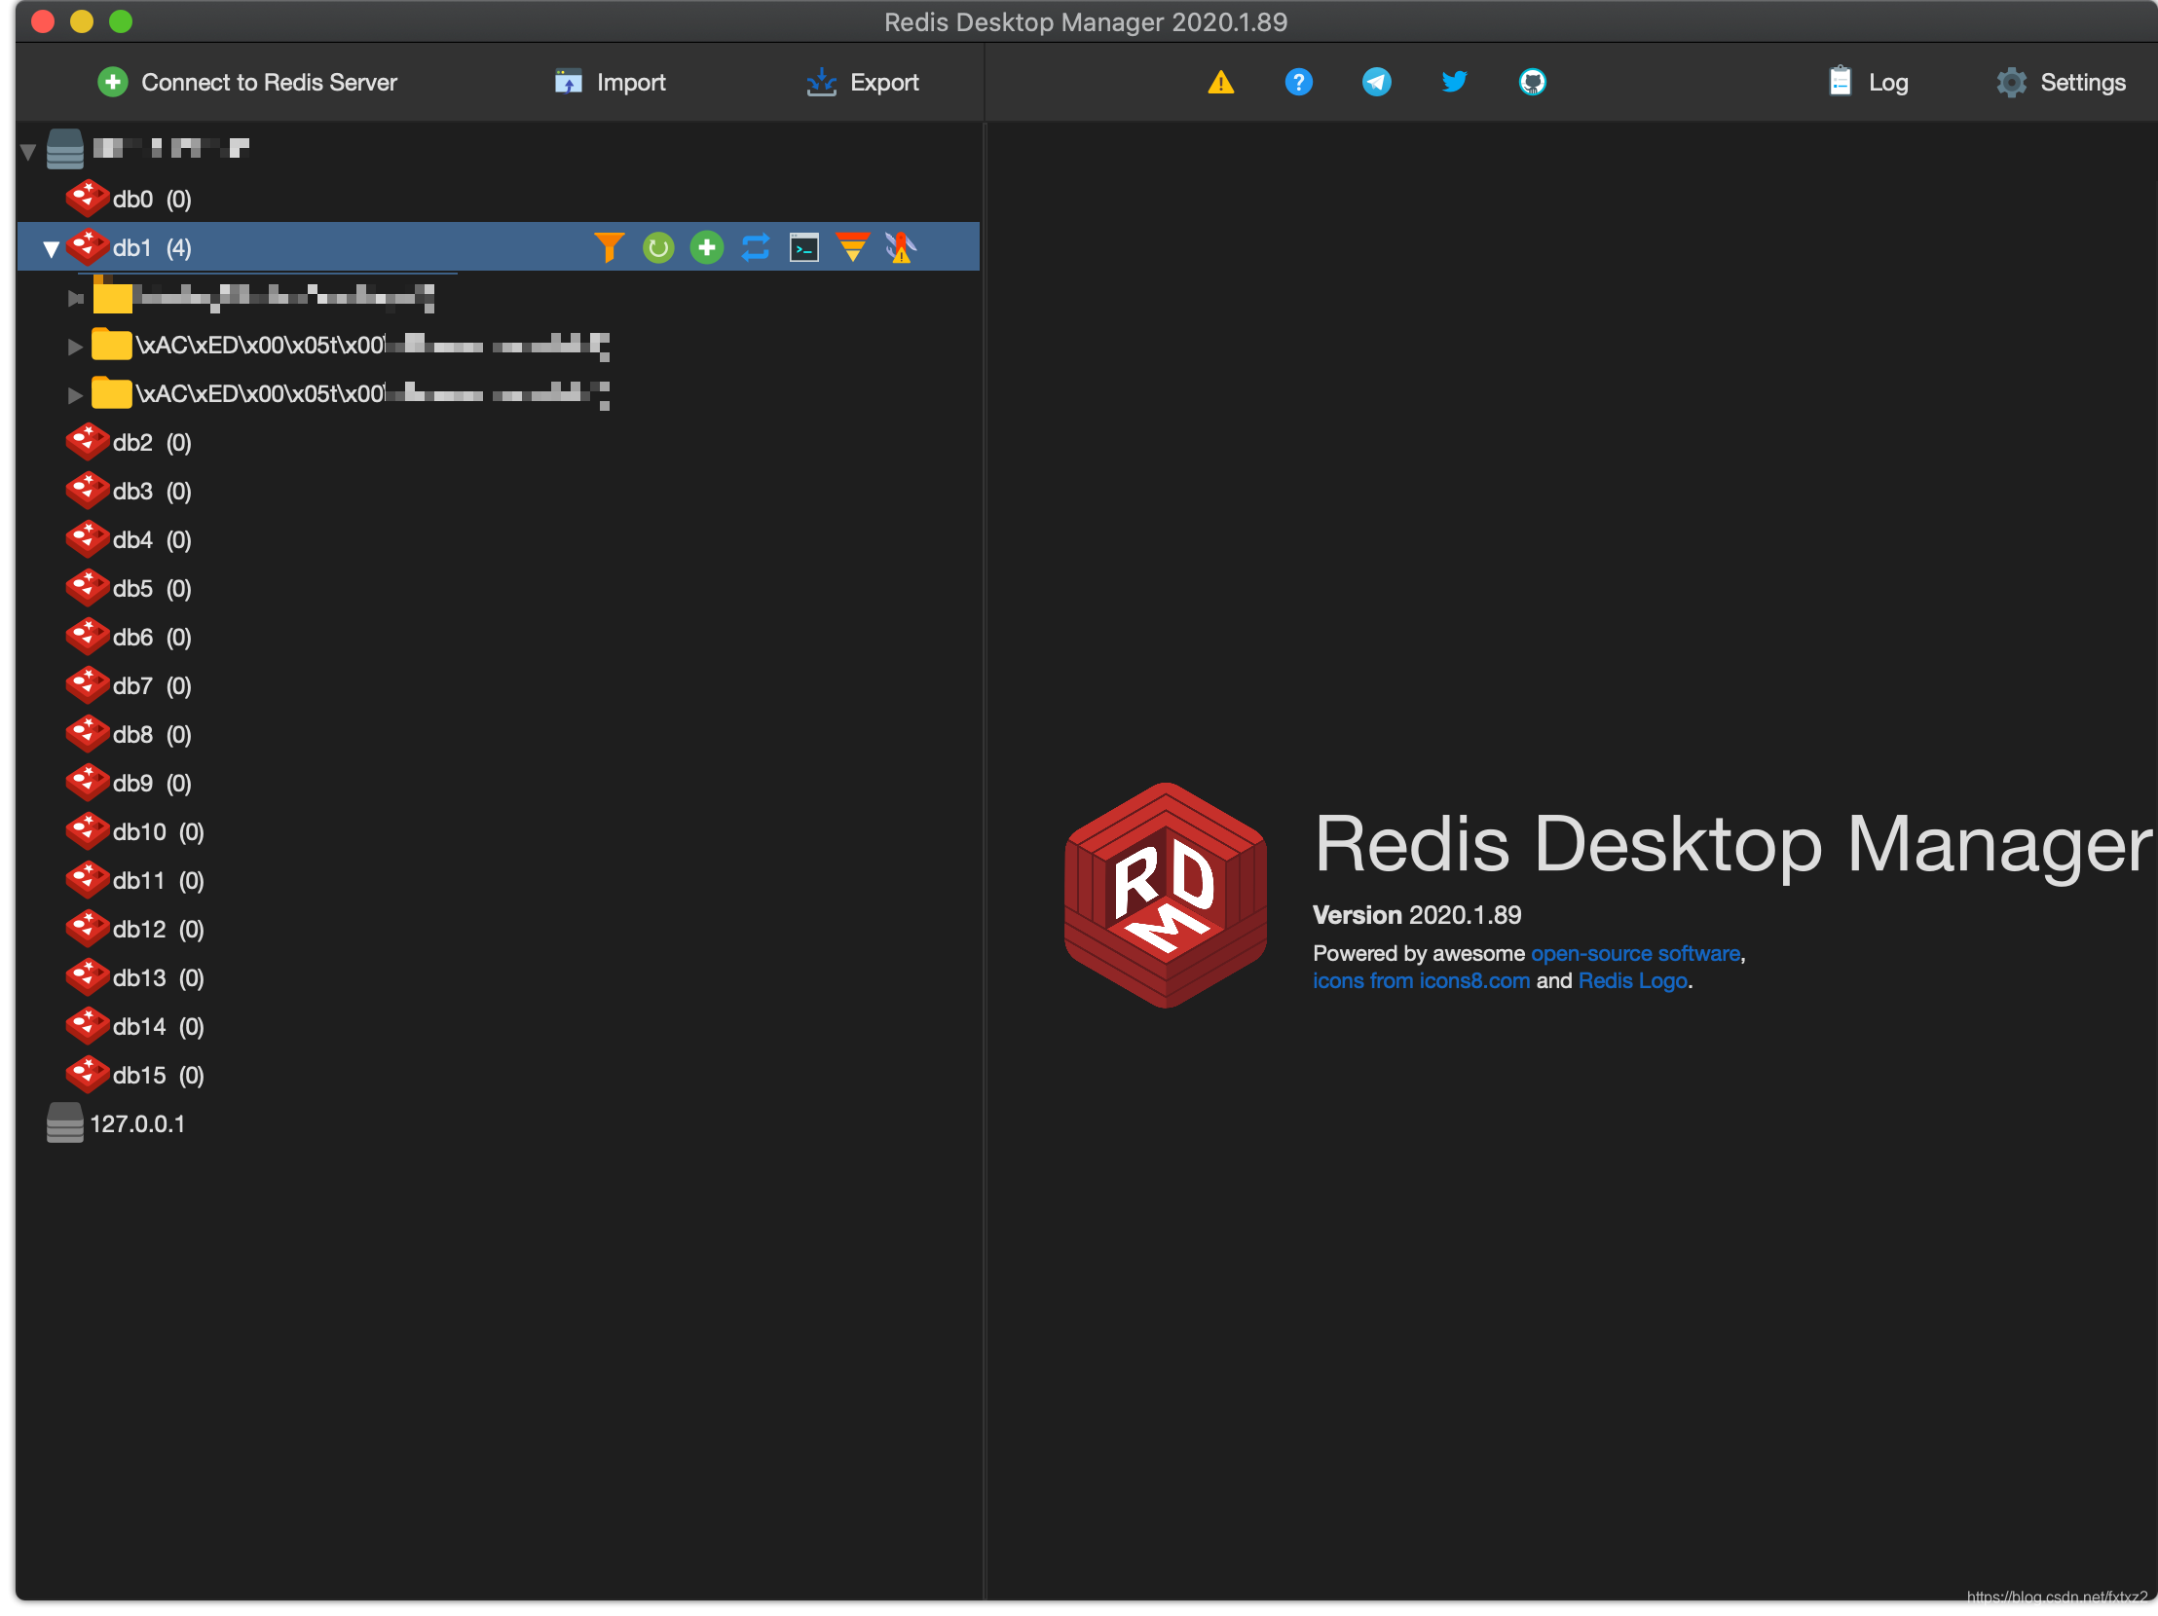Select the db7 (0) database
2158x1616 pixels.
pos(151,686)
